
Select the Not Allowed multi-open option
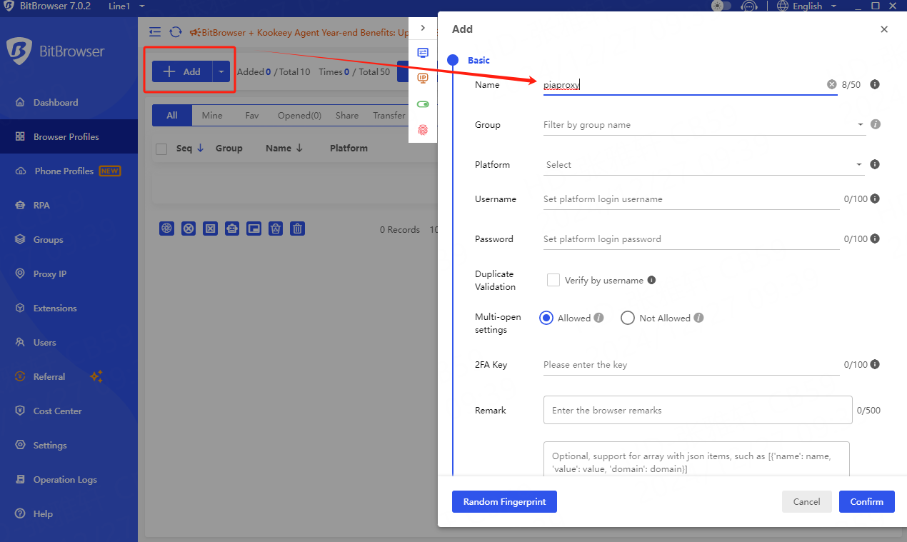coord(628,318)
